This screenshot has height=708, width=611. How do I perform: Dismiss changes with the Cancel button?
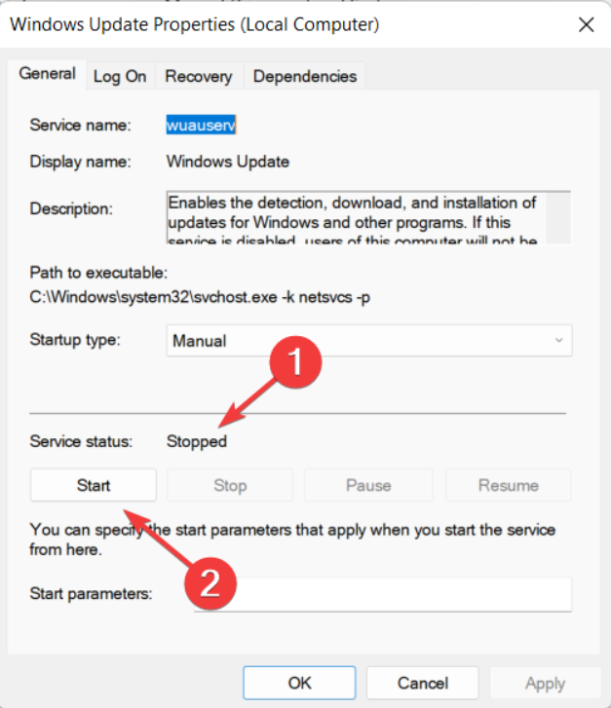pyautogui.click(x=423, y=683)
